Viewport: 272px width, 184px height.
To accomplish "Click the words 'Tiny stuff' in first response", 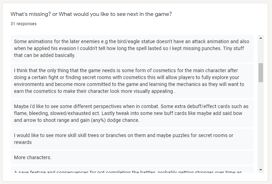I will pos(234,48).
